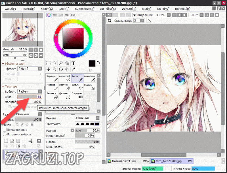Choose the Маркер marker tool
The height and width of the screenshot is (173, 227).
coord(52,87)
